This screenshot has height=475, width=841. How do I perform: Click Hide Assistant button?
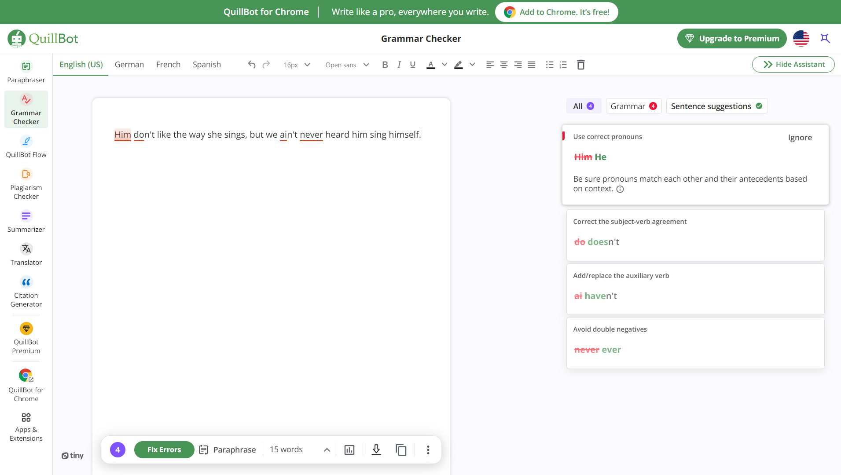793,64
